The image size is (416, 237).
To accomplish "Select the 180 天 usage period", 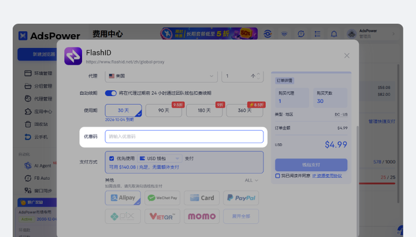I will point(205,110).
